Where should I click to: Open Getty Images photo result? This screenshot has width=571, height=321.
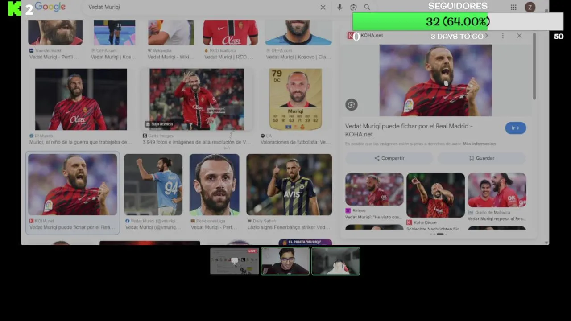point(197,99)
